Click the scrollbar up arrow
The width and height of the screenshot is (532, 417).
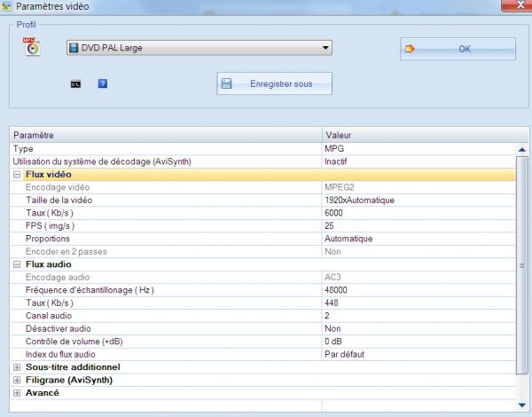(x=522, y=150)
